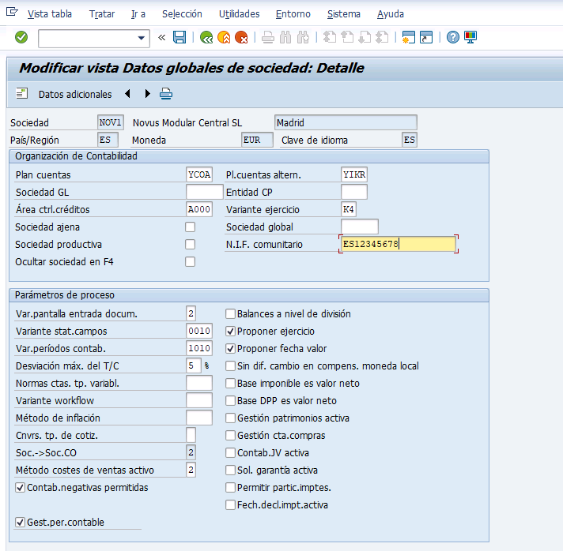This screenshot has width=563, height=551.
Task: Enable Base imponible es valor neto
Action: 230,383
